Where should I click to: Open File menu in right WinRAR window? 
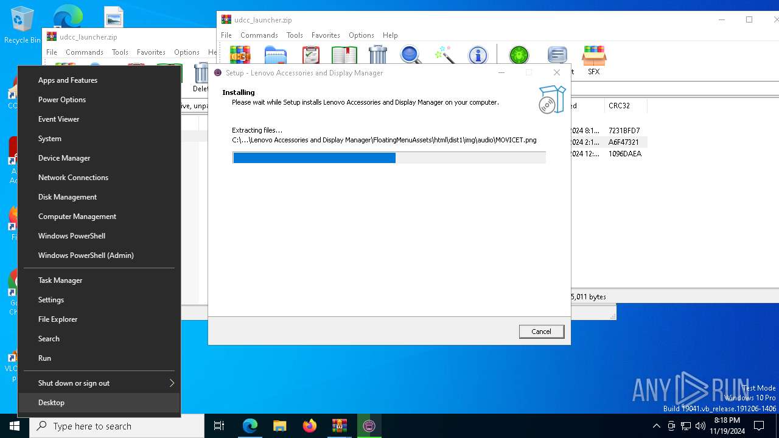[226, 35]
